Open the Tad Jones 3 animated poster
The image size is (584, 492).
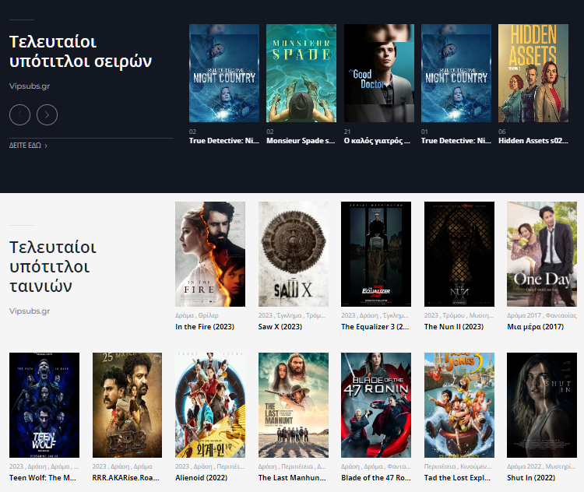(x=459, y=406)
